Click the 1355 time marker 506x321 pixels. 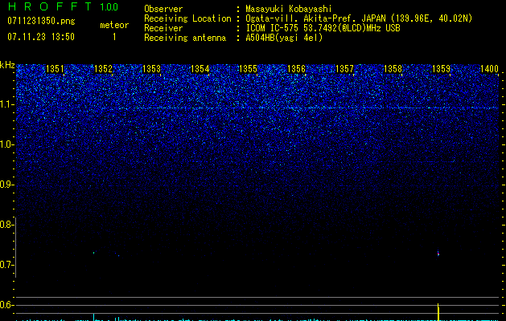click(x=248, y=69)
